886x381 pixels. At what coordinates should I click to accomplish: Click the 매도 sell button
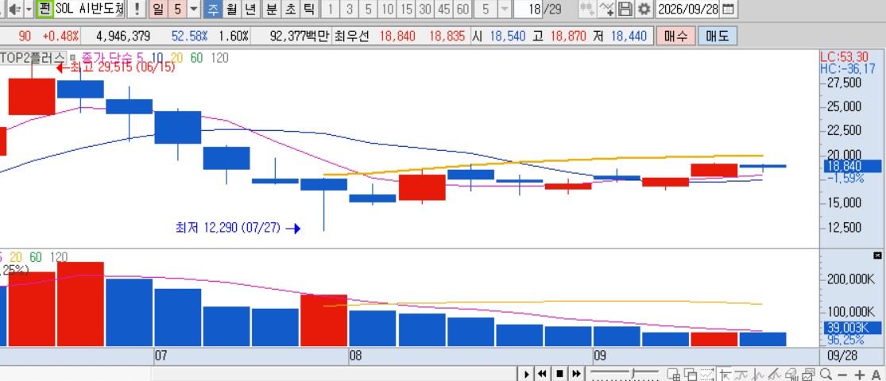point(718,37)
